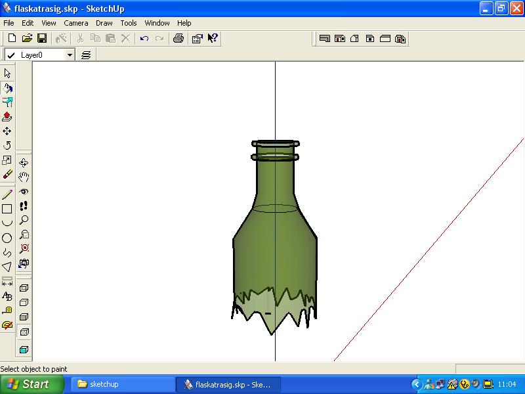Expand hidden system tray icons arrow
The image size is (525, 394).
[x=416, y=384]
